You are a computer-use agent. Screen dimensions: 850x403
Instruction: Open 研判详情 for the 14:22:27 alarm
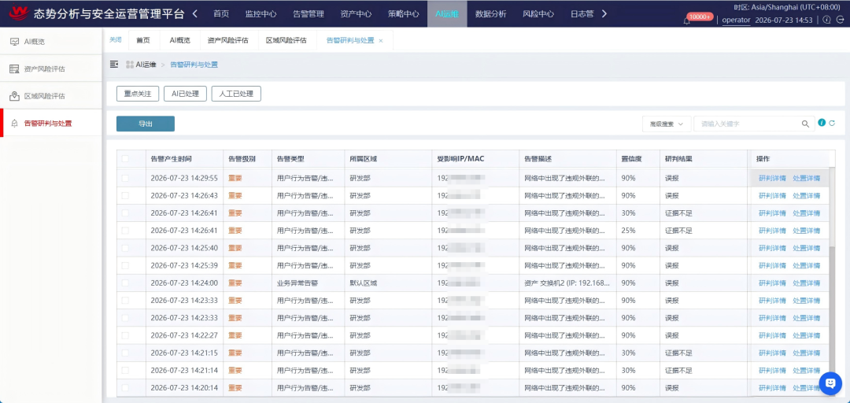772,335
